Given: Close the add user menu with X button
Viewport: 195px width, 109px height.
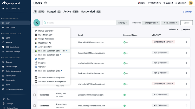Looking at the screenshot, I should [x=37, y=23].
